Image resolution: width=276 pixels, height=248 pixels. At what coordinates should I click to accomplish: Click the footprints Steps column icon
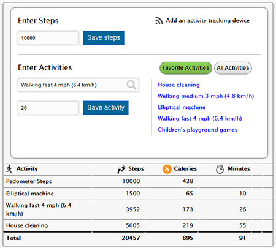coord(121,169)
